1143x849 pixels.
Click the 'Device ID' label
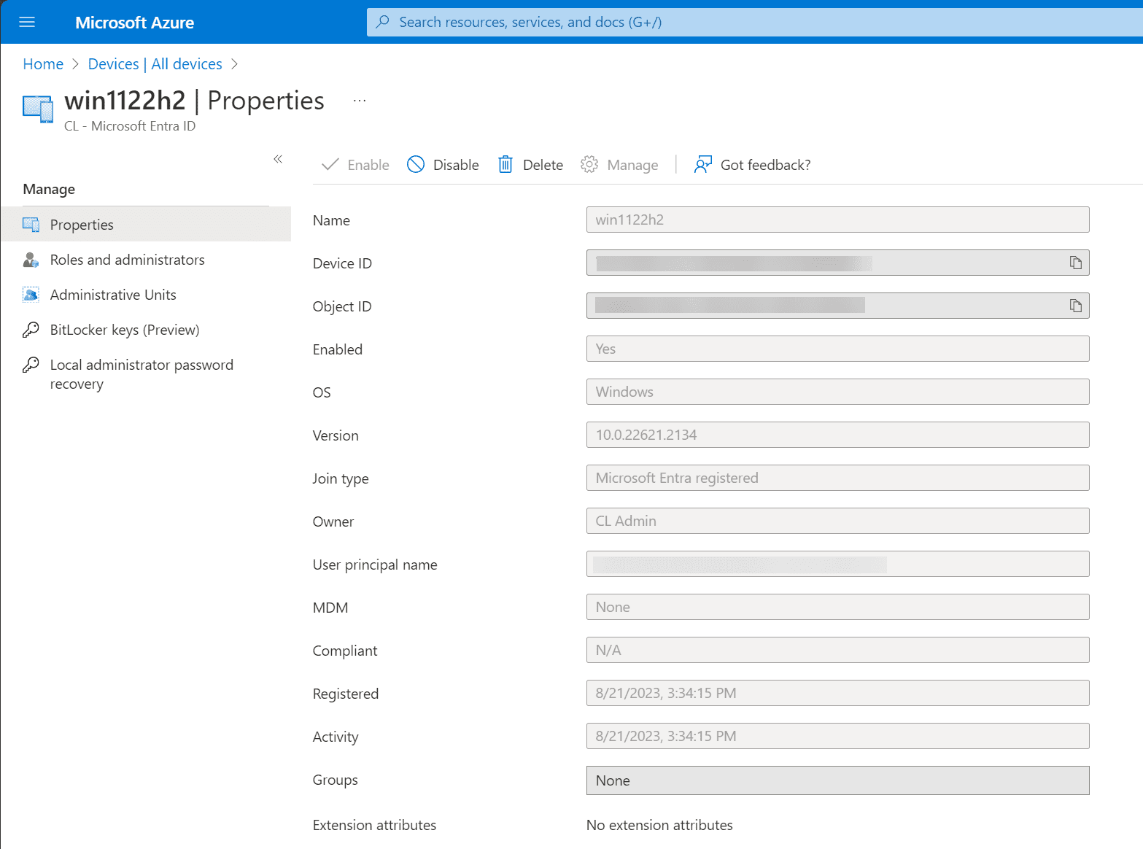click(x=342, y=263)
